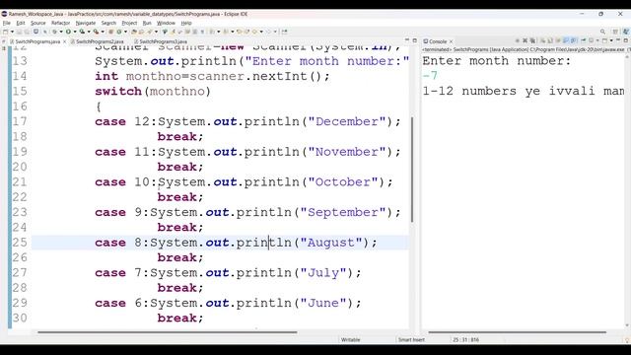Screen dimensions: 631x355
Task: Toggle Show Console on standard error
Action: (574, 40)
